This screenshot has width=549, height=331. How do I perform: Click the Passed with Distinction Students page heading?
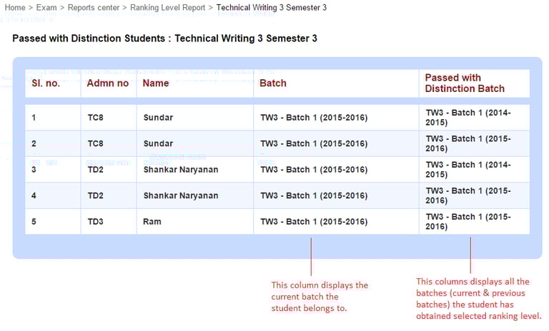(x=164, y=38)
